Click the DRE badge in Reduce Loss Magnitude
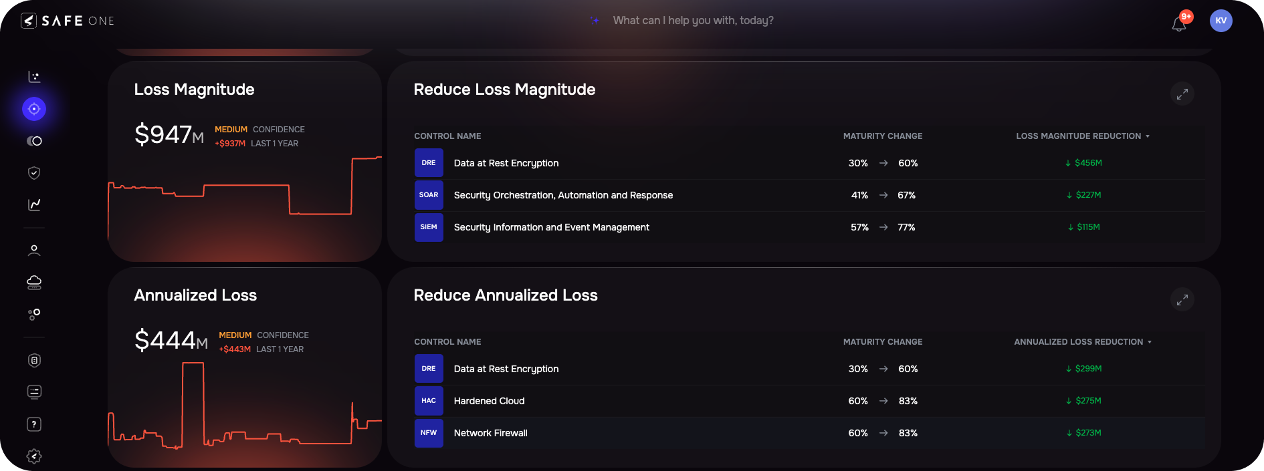Image resolution: width=1264 pixels, height=471 pixels. [x=429, y=163]
